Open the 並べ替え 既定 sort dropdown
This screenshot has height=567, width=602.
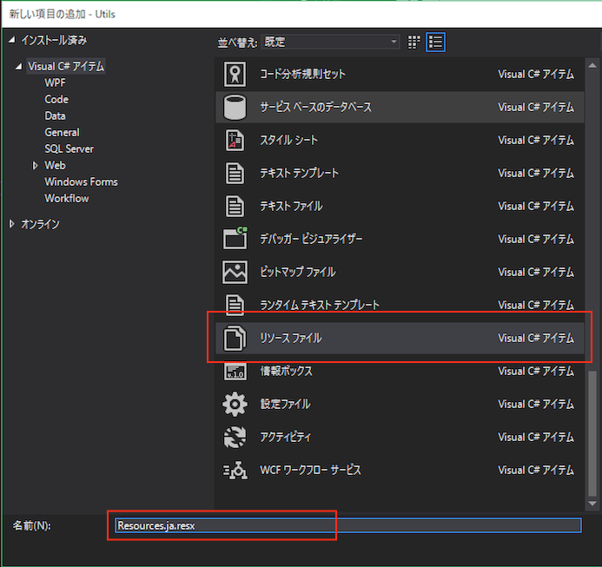click(330, 42)
